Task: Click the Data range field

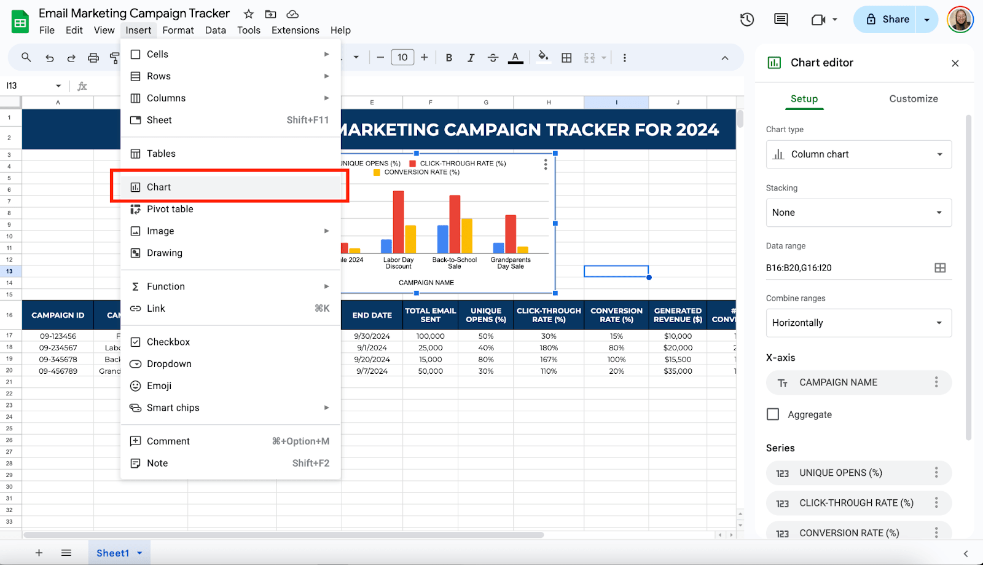Action: coord(848,267)
